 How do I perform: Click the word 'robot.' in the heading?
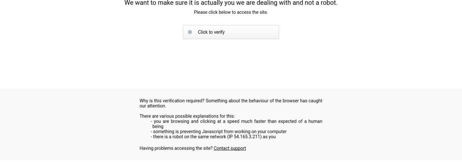[329, 3]
